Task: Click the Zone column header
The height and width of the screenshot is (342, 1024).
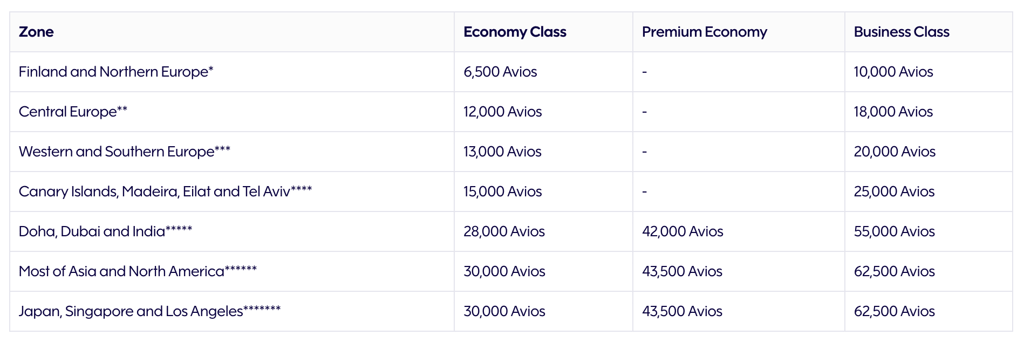Action: pos(36,32)
